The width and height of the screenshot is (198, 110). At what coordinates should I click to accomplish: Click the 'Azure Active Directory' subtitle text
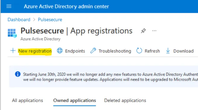click(41, 39)
